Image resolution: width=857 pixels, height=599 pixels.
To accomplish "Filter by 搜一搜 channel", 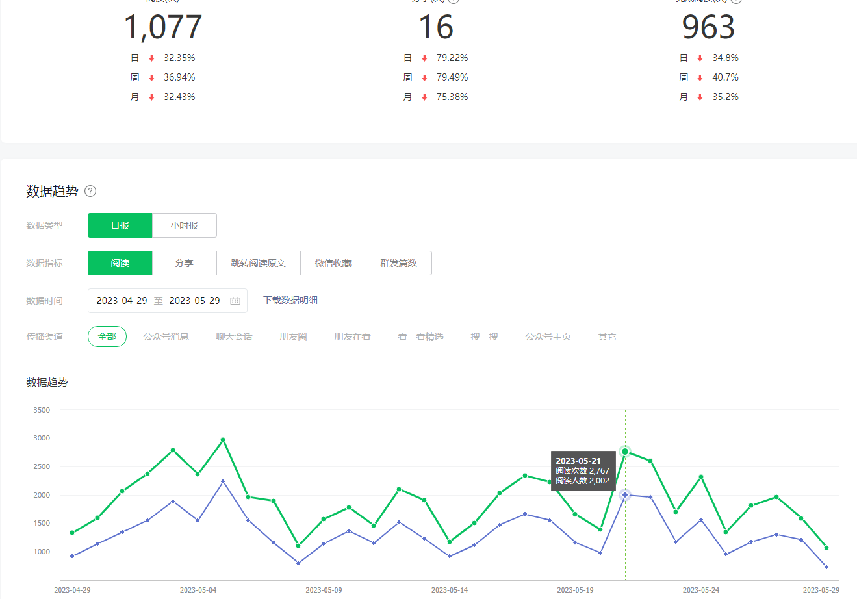I will [485, 337].
